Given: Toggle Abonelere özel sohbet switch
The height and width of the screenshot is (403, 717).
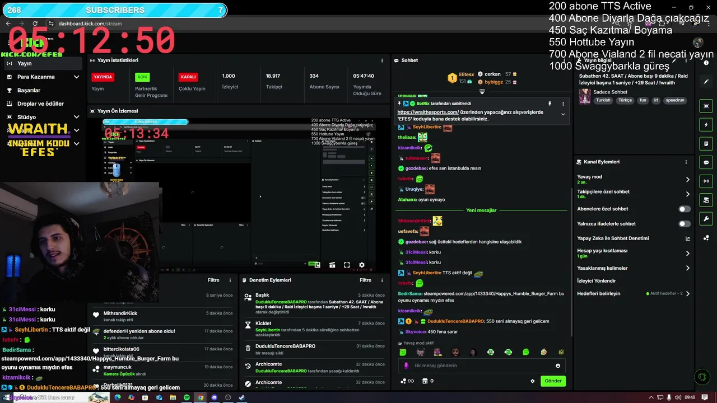Looking at the screenshot, I should 685,209.
